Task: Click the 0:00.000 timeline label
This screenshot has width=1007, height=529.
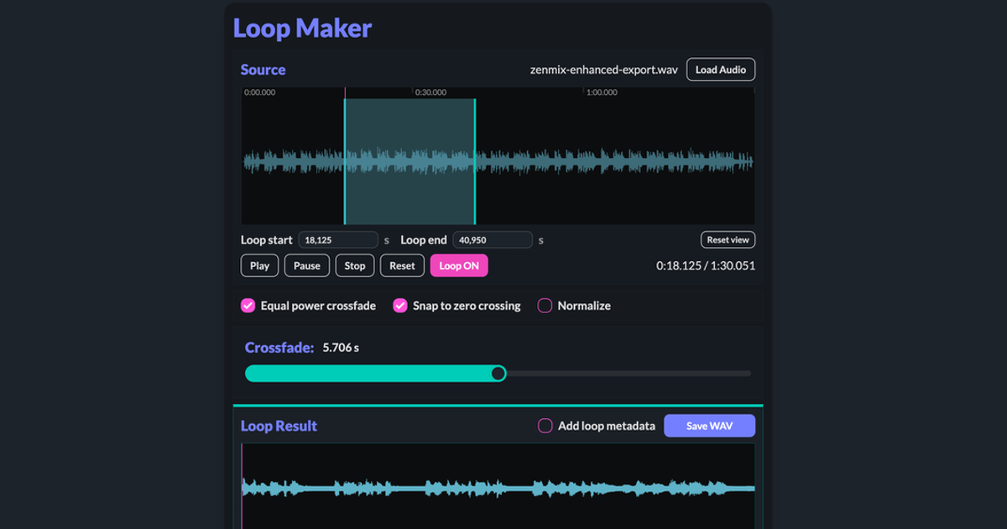Action: pyautogui.click(x=259, y=92)
